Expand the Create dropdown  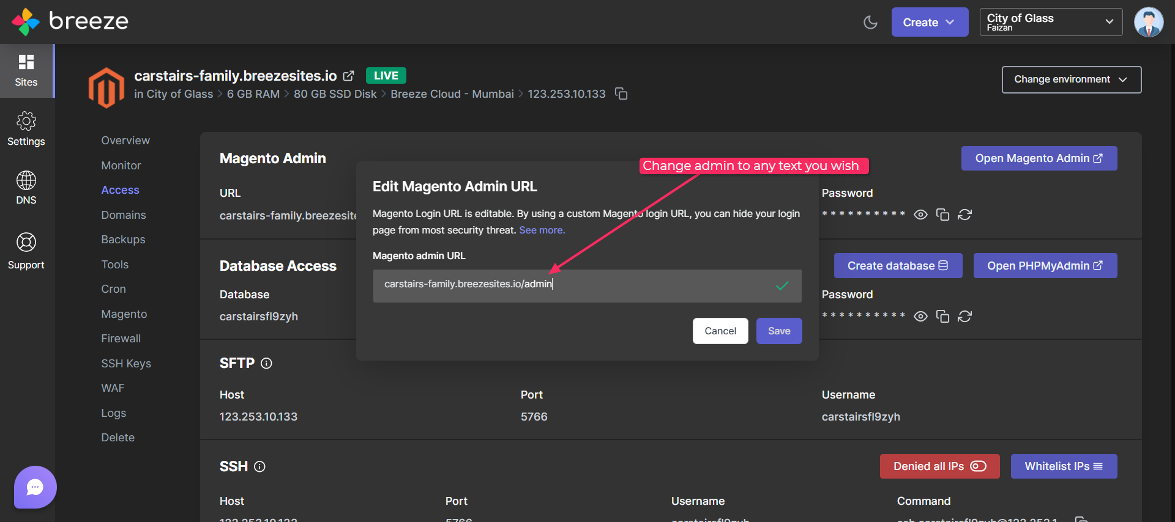click(930, 22)
